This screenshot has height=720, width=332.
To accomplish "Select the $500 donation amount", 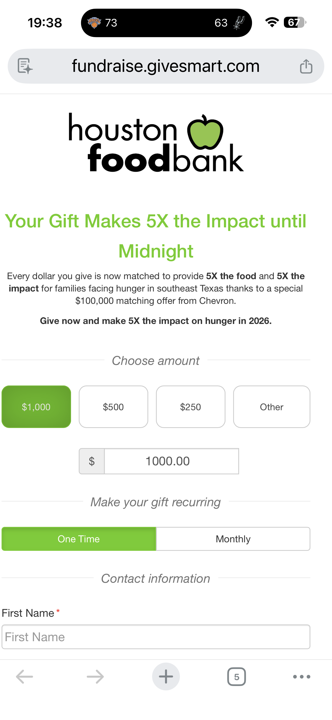I will tap(113, 407).
